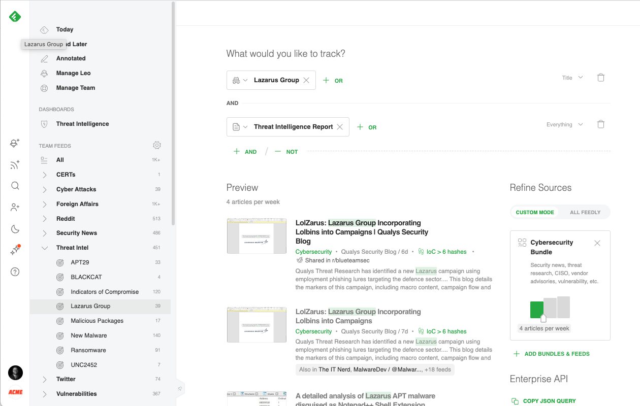Pin the sidebar with pin icon

180,389
